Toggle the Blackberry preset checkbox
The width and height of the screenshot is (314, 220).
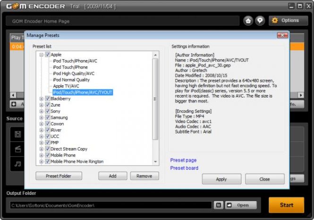[48, 98]
